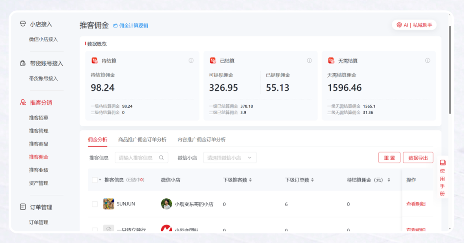The height and width of the screenshot is (243, 464).
Task: Click the 使用手册 book icon
Action: pos(443,163)
